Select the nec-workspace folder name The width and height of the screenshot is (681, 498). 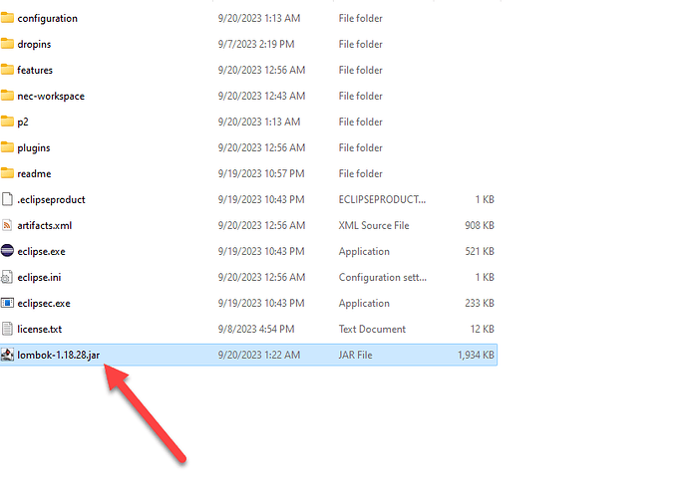pos(51,96)
